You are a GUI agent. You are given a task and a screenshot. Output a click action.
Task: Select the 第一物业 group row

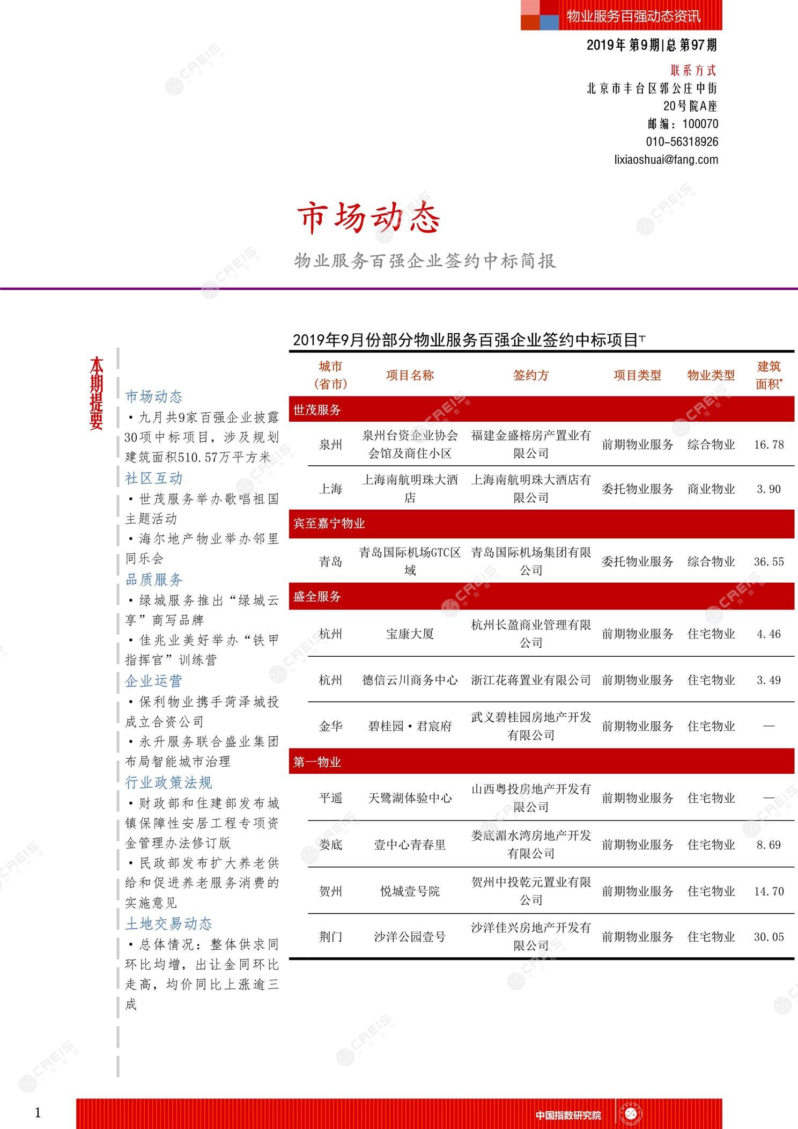click(542, 761)
